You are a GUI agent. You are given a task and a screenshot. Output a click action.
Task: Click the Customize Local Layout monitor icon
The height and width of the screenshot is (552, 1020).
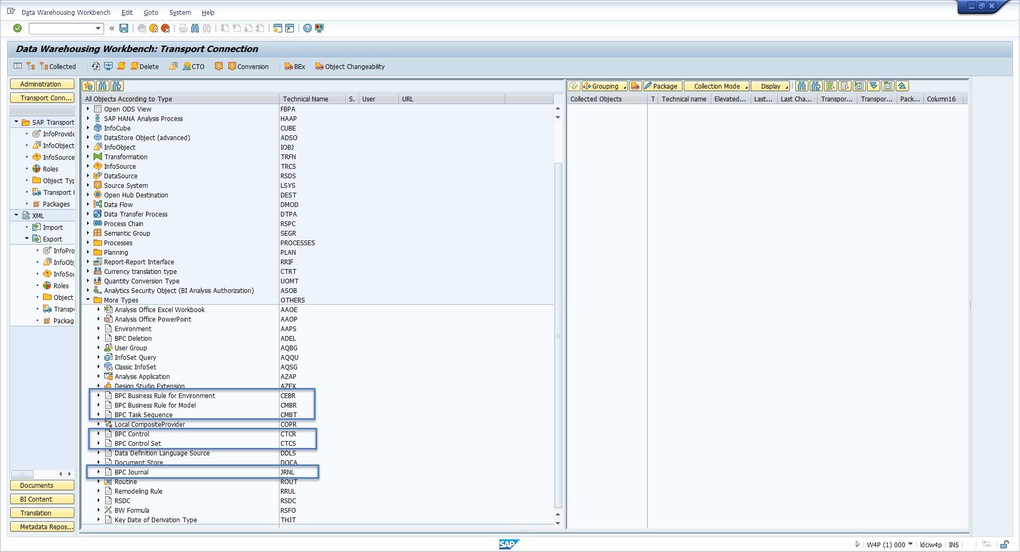[x=319, y=28]
